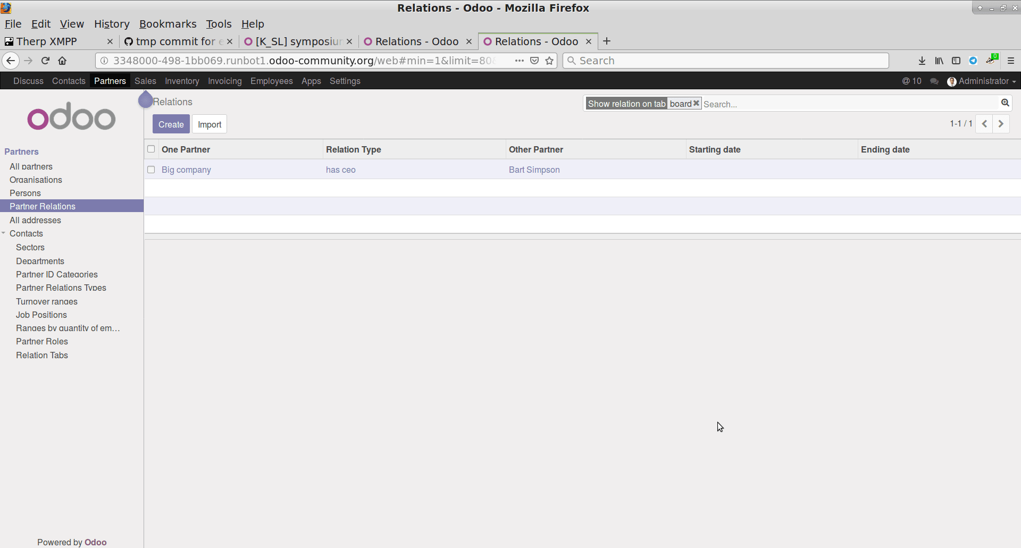Click the browser URL address bar
This screenshot has height=548, width=1021.
click(303, 61)
